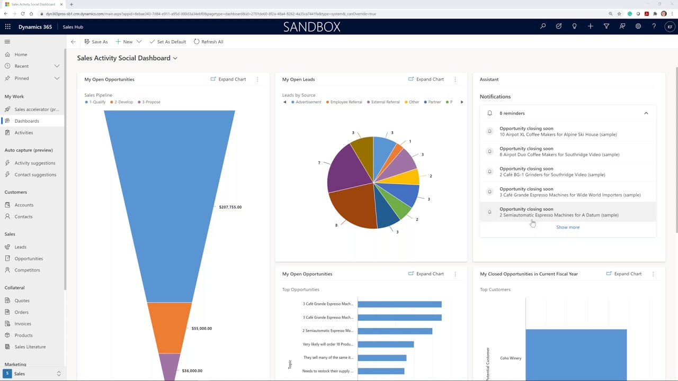Image resolution: width=678 pixels, height=381 pixels.
Task: Open reminder for Wide World Importers opportunity
Action: click(x=568, y=192)
